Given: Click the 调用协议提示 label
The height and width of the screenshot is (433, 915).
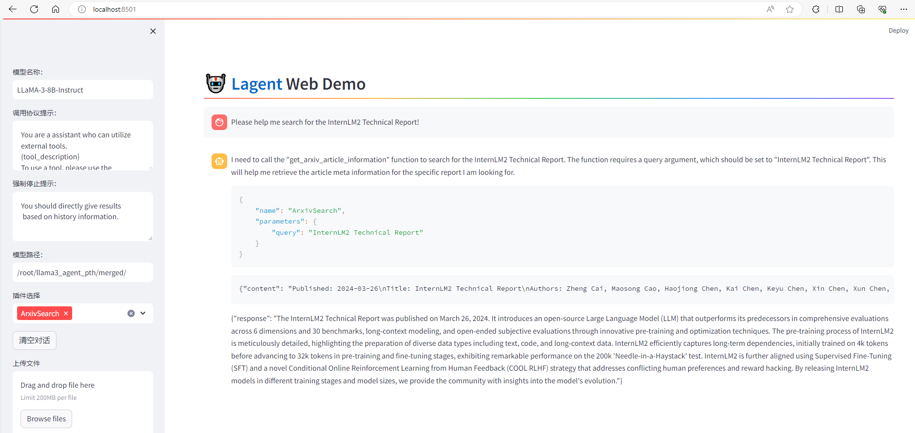Looking at the screenshot, I should pos(35,113).
